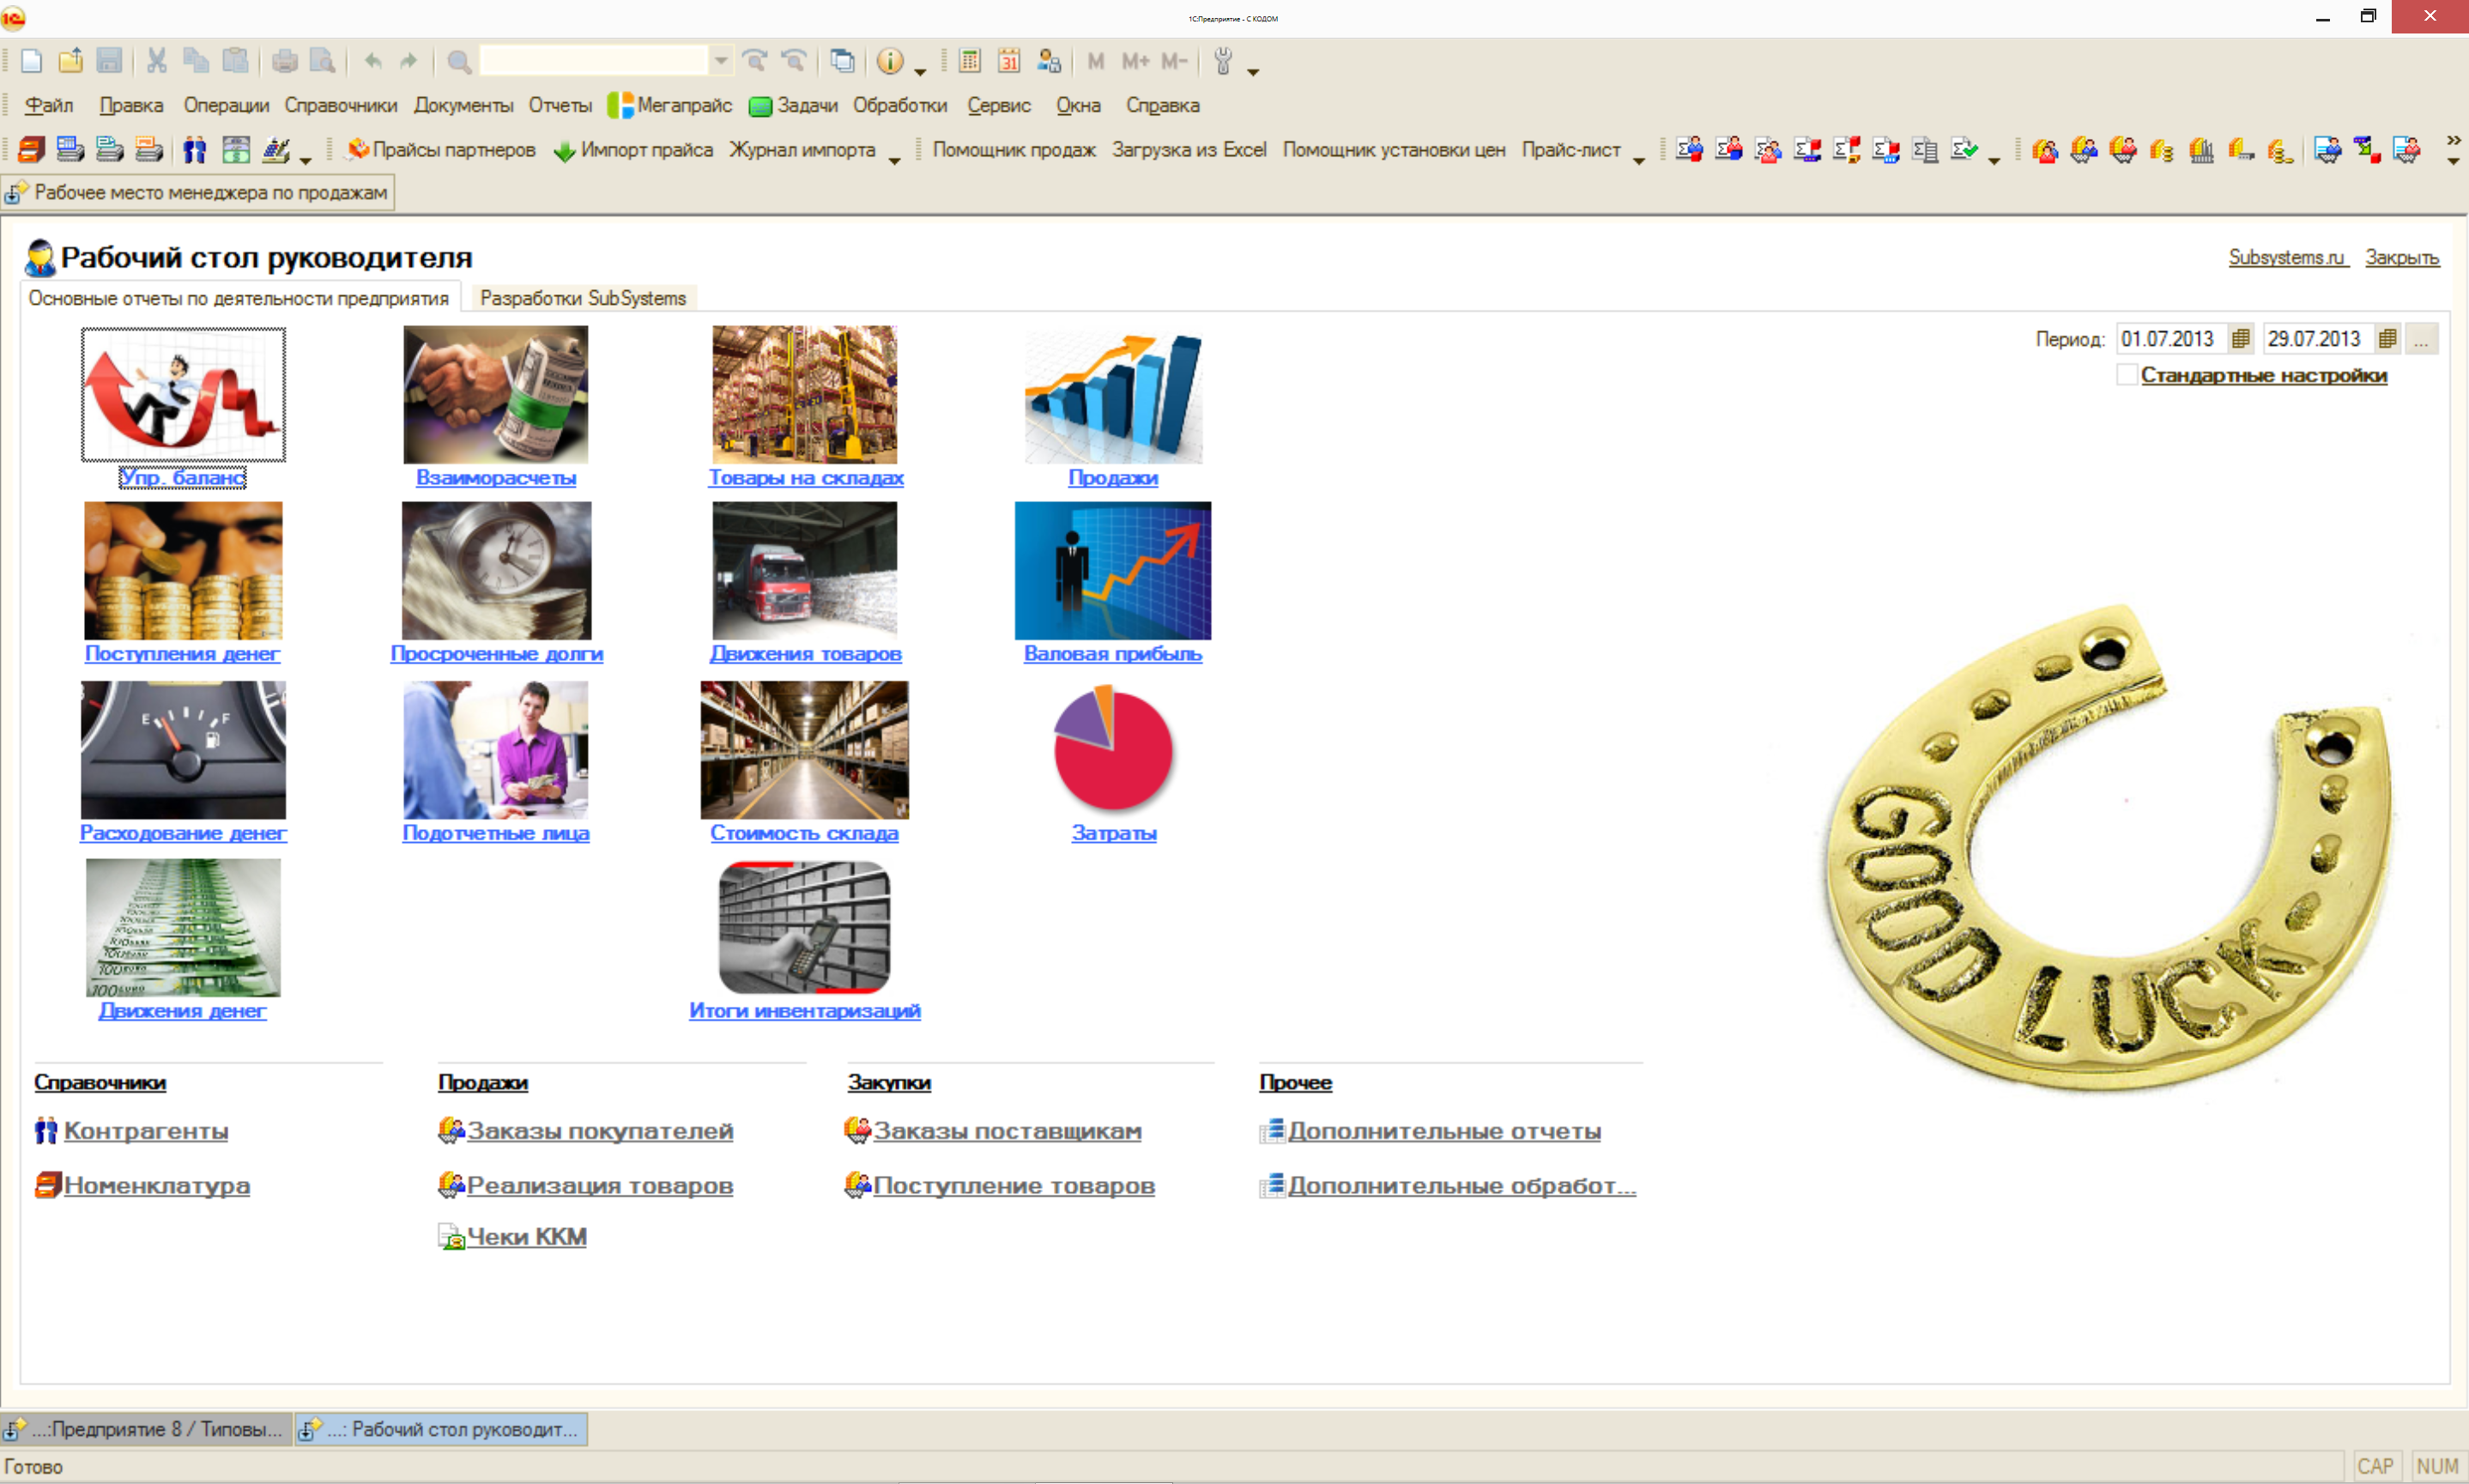The width and height of the screenshot is (2469, 1484).
Task: Click the window list icon in the top toolbar
Action: (x=843, y=61)
